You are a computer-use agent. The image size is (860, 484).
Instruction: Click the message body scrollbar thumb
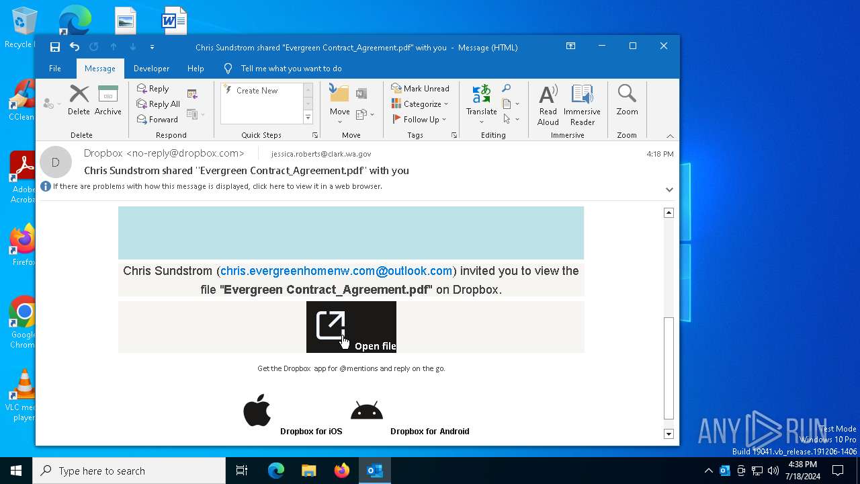(669, 368)
